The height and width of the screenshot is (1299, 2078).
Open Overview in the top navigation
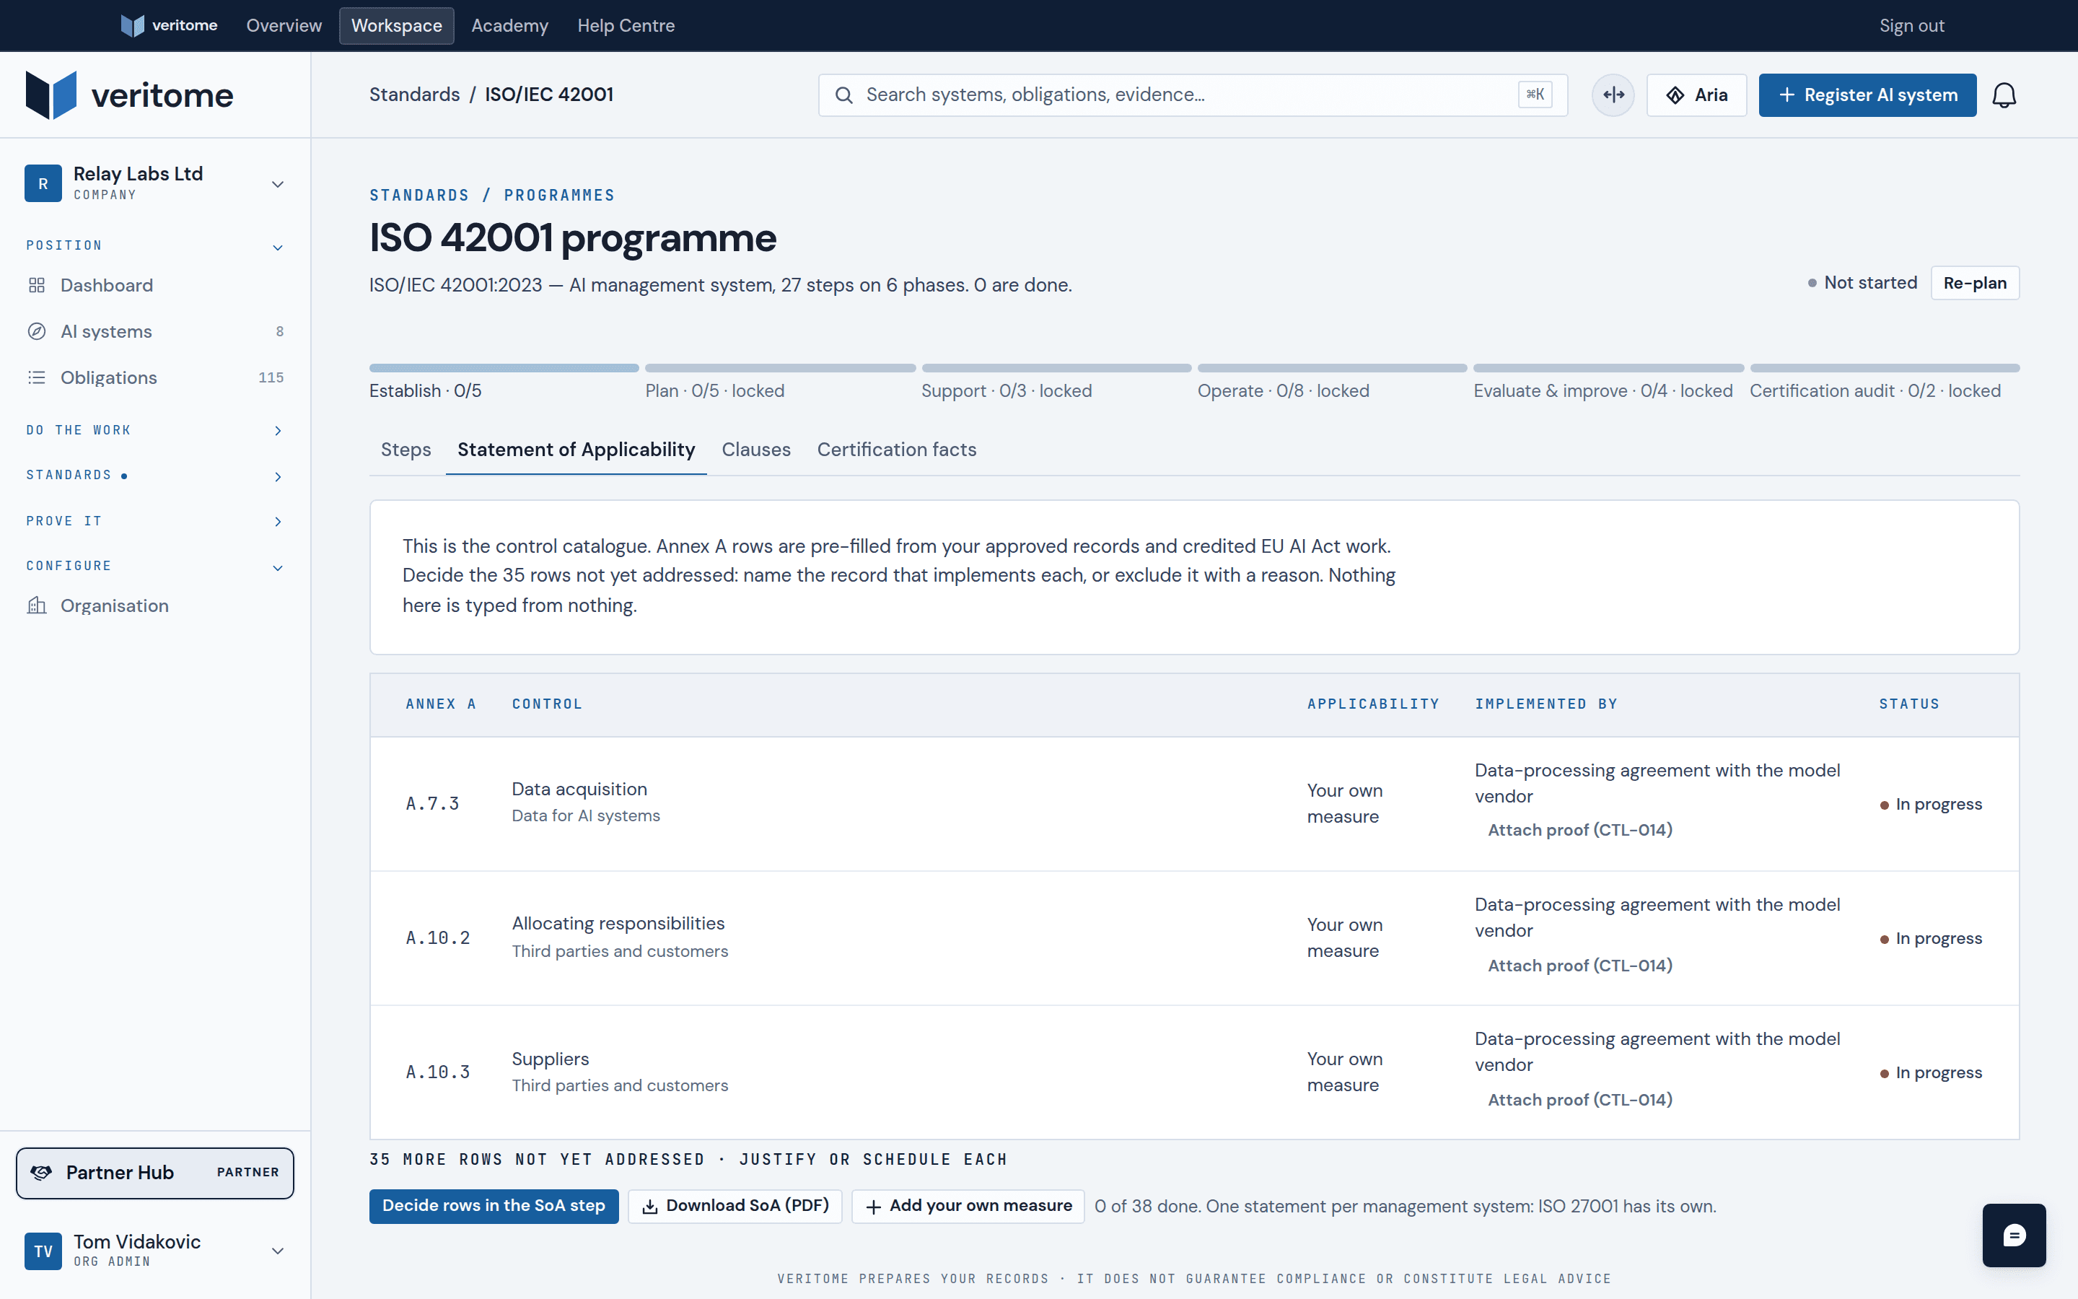coord(284,26)
